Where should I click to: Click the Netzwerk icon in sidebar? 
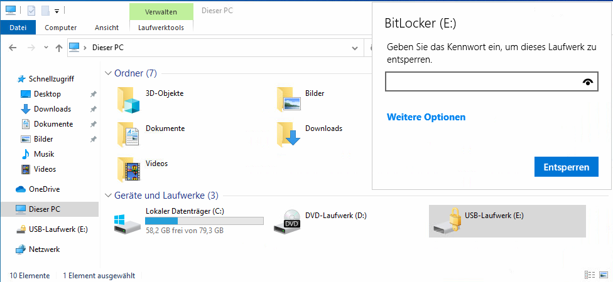pos(21,249)
